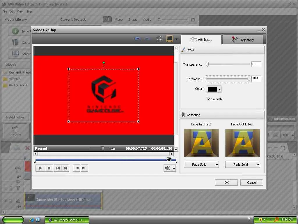Click the security shield tray icon
298x224 pixels.
click(x=260, y=220)
